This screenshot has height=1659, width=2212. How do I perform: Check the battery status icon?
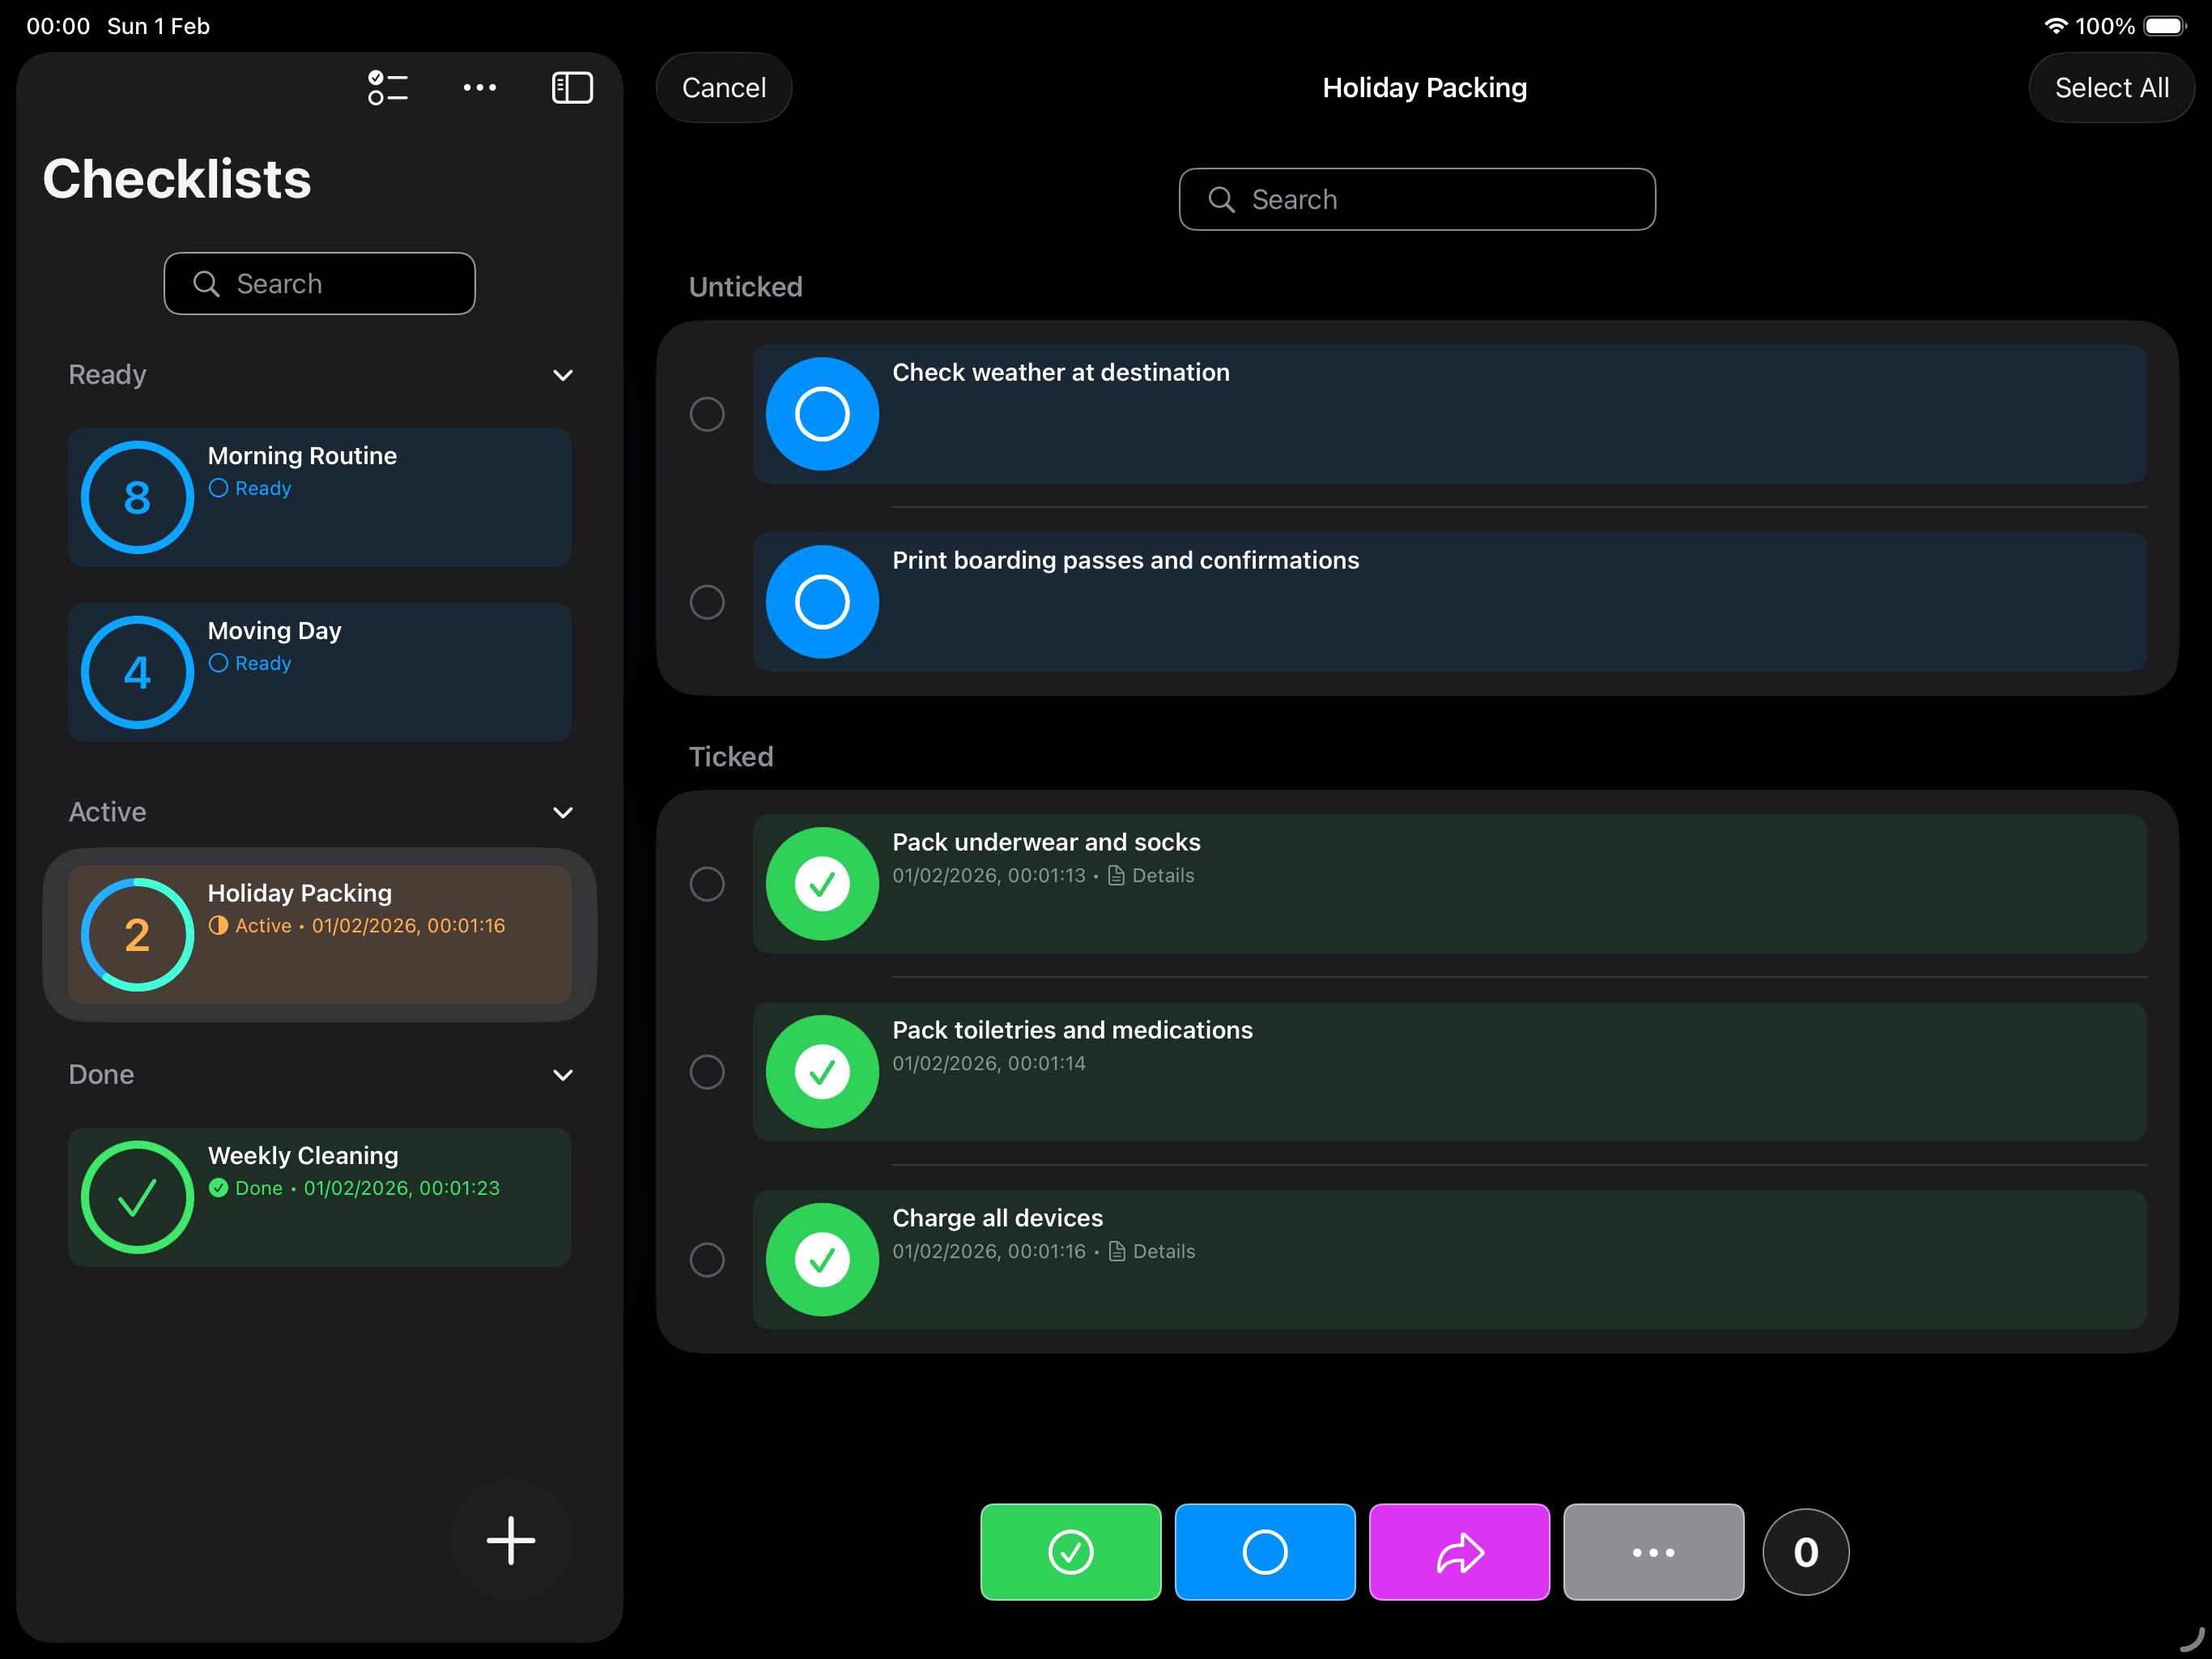coord(2165,26)
